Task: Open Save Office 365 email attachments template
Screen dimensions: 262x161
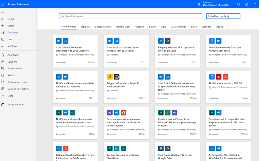Action: 177,87
